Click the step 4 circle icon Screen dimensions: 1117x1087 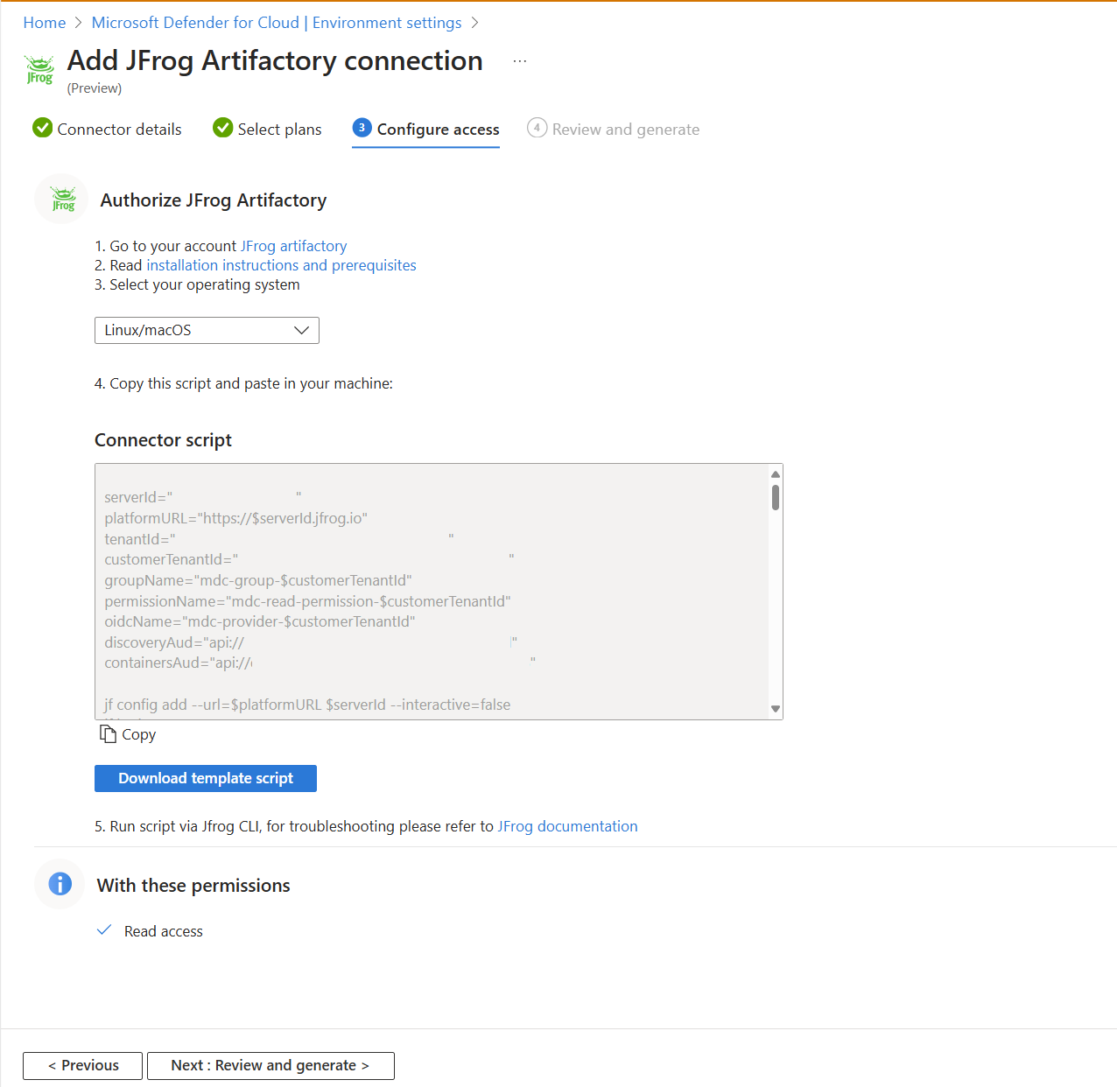pyautogui.click(x=537, y=128)
